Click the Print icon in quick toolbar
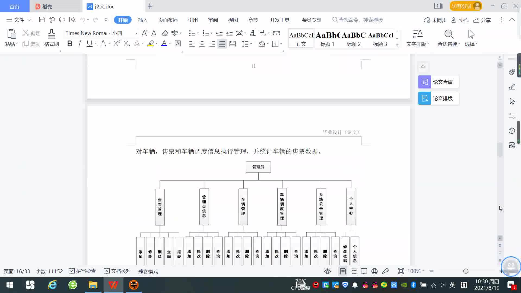Image resolution: width=521 pixels, height=293 pixels. 62,20
